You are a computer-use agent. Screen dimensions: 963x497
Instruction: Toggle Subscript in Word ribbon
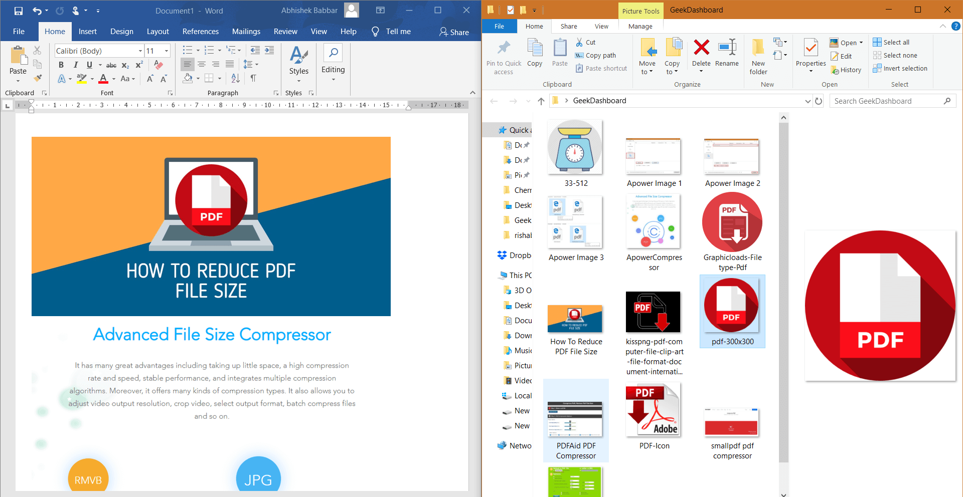(125, 65)
